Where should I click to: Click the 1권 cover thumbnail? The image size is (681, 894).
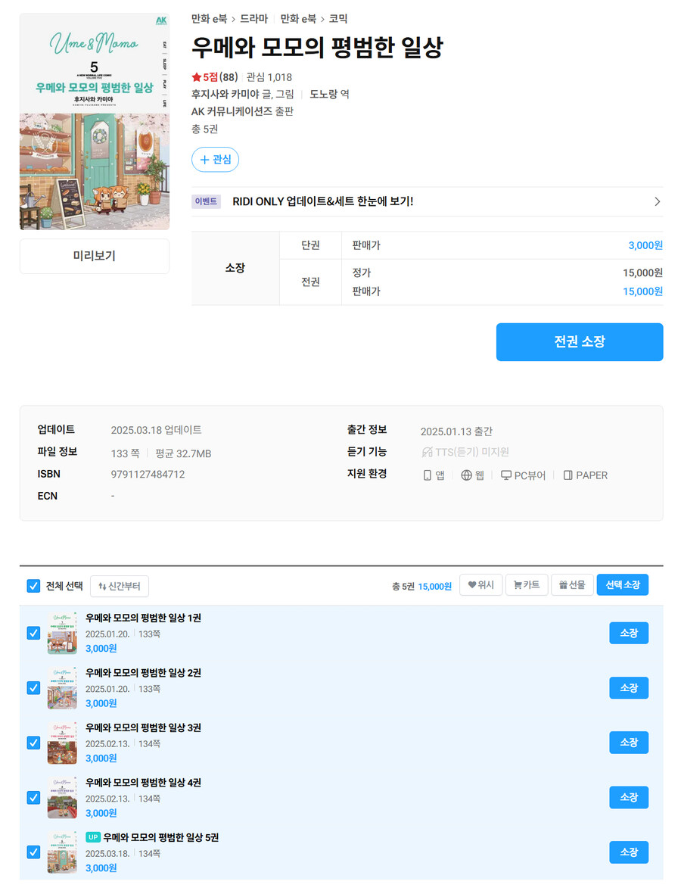62,633
